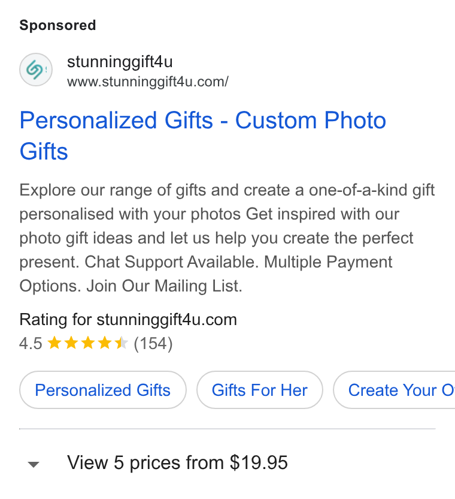The image size is (455, 499).
Task: Click the stunninggift4u site name
Action: [120, 62]
